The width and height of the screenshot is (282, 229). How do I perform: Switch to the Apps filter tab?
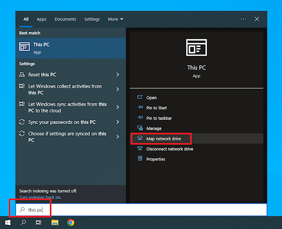point(42,19)
